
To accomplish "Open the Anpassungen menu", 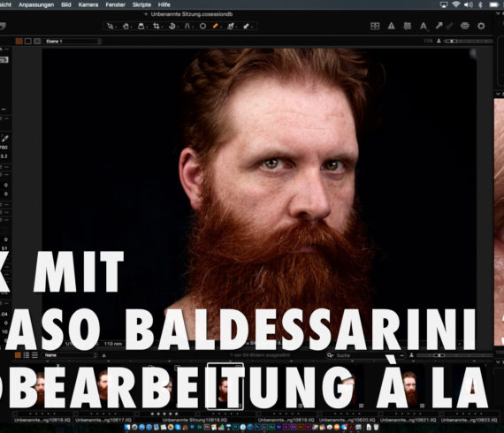I will click(x=36, y=4).
